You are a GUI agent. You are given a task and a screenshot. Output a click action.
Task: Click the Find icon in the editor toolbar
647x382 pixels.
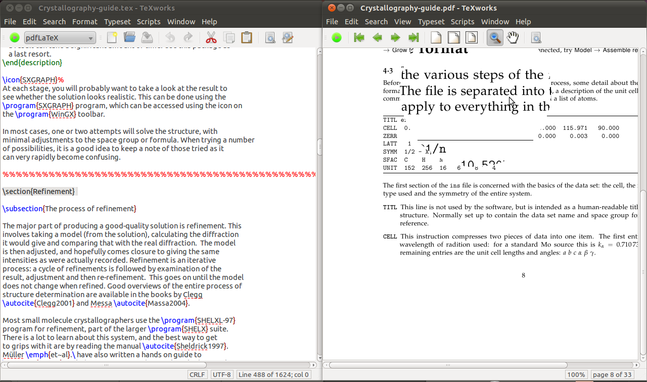(x=270, y=37)
